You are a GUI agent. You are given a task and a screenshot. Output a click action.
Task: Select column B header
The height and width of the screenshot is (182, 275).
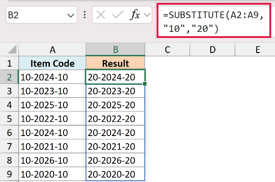coord(115,50)
